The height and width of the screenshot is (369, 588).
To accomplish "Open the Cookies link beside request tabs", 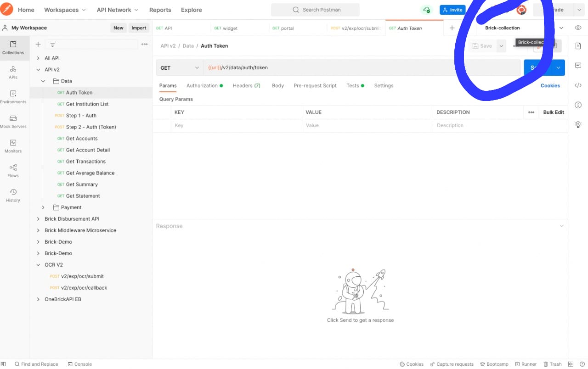I will (550, 86).
